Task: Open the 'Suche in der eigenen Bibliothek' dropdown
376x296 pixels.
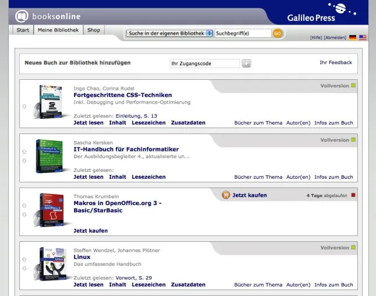Action: 169,33
